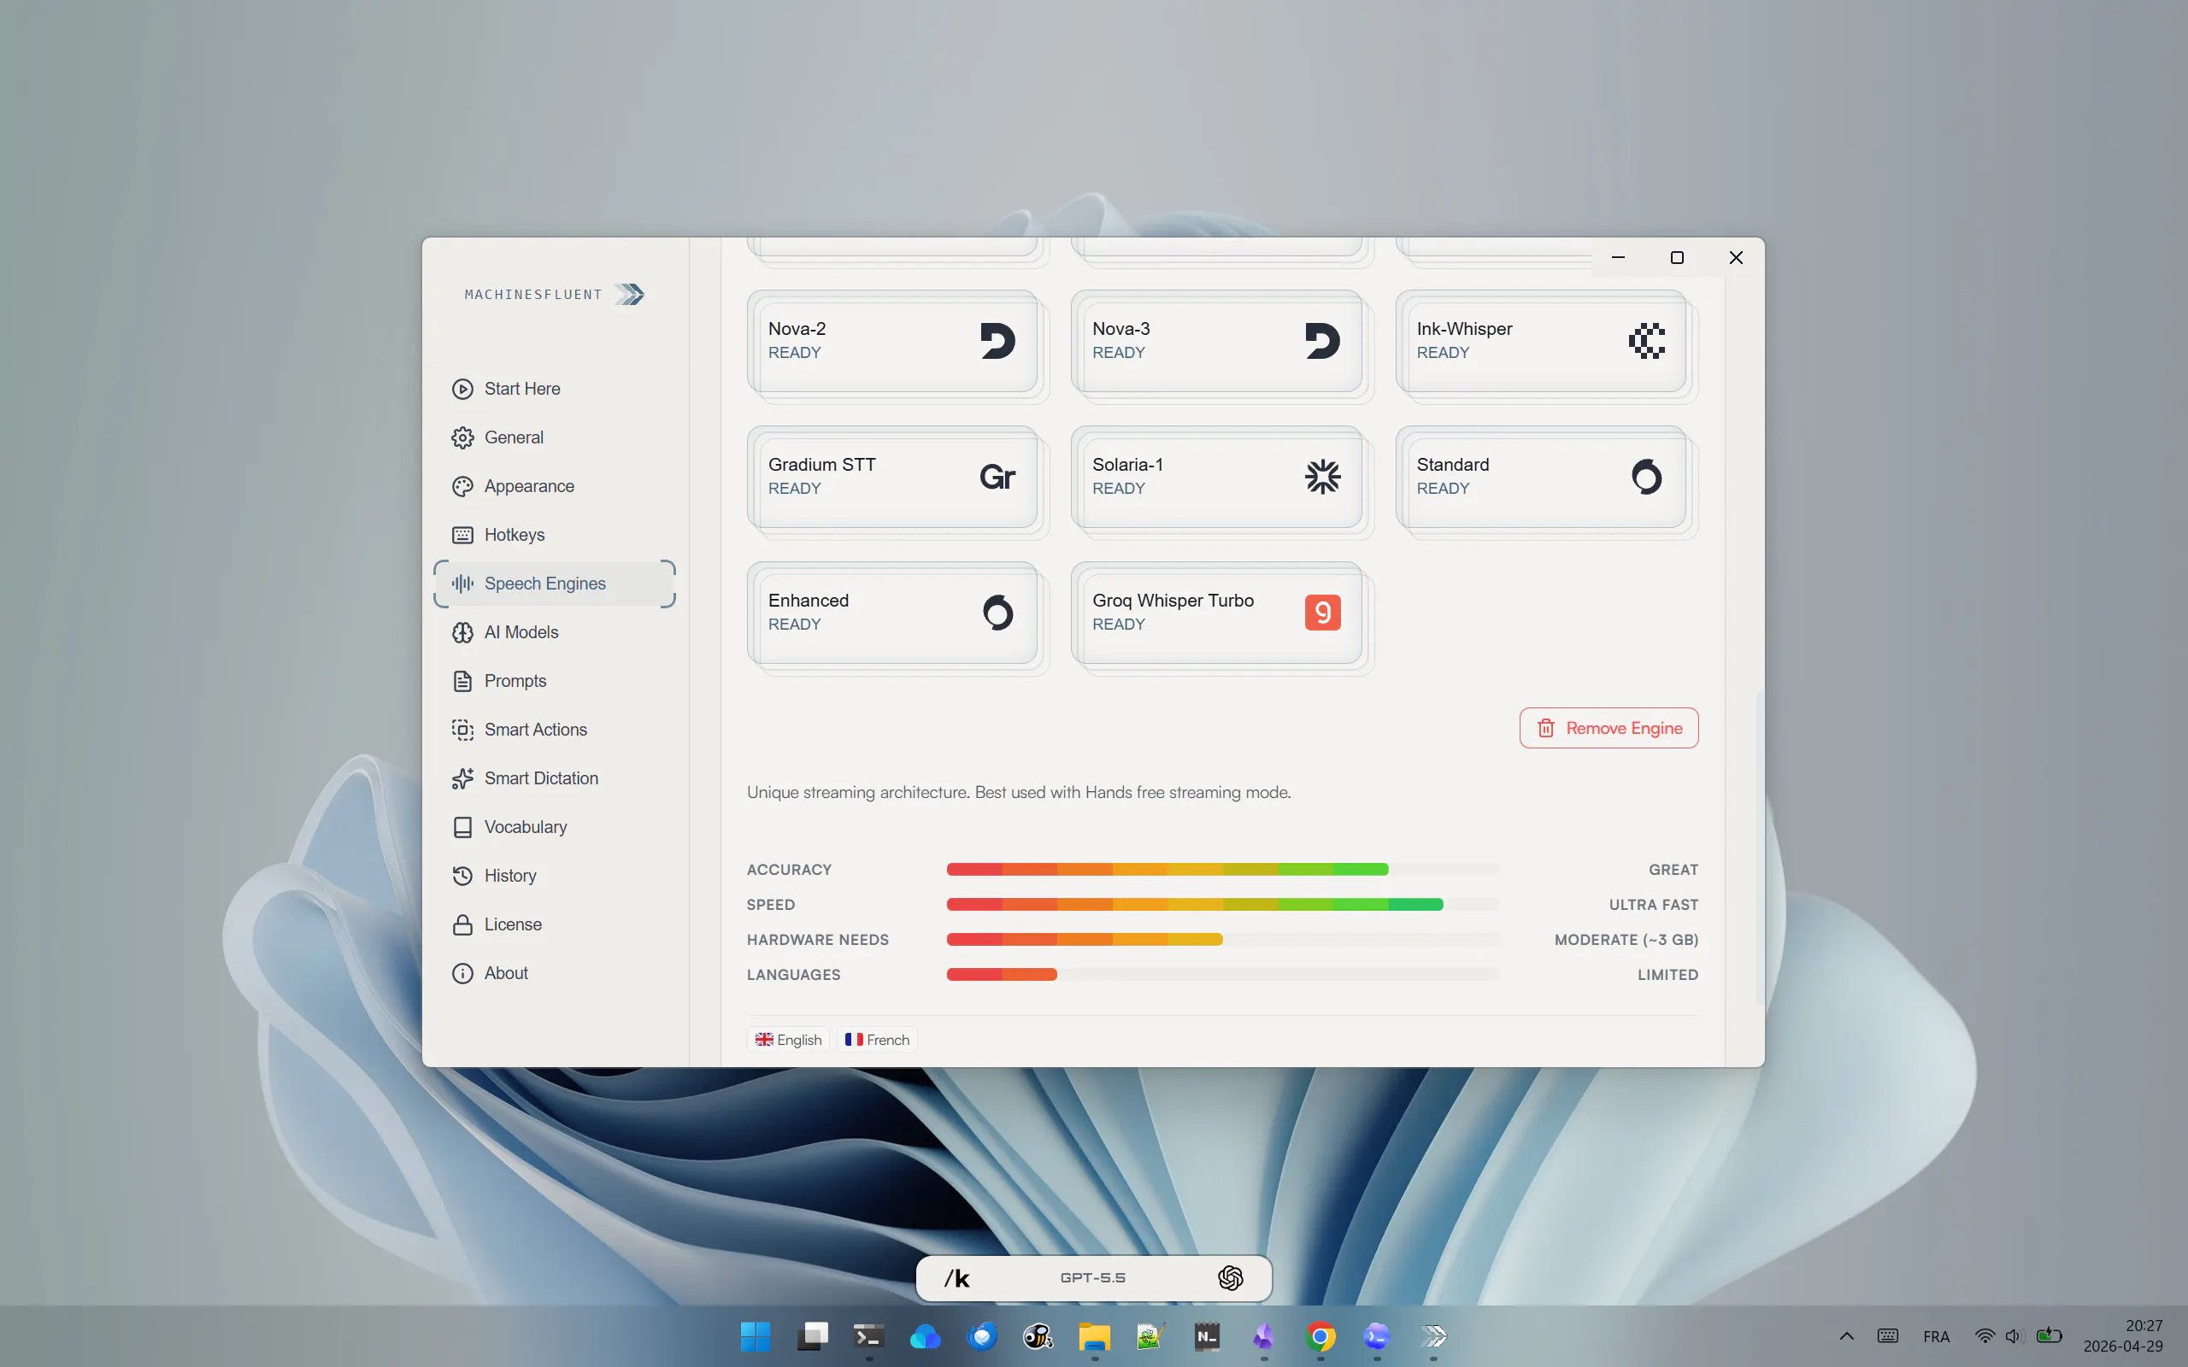Open the Windows Start menu
The image size is (2188, 1367).
click(756, 1336)
